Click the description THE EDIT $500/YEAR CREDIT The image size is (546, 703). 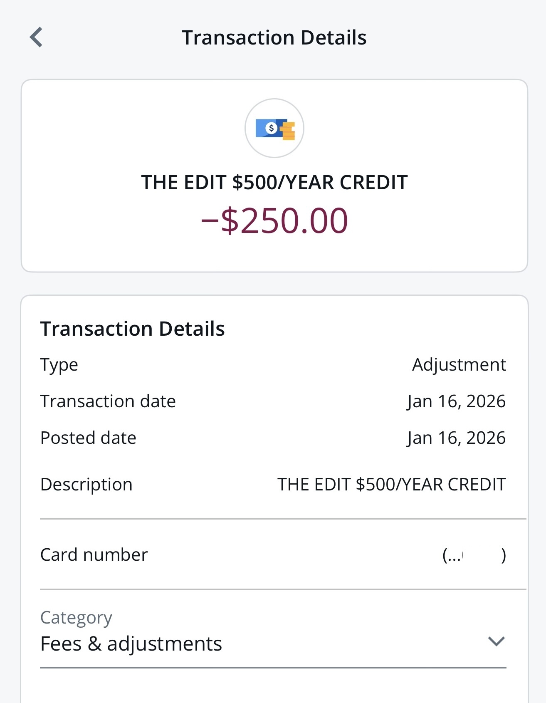391,484
